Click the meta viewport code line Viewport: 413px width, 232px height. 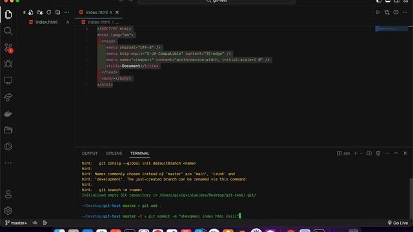pyautogui.click(x=188, y=60)
